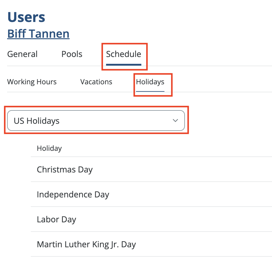272x263 pixels.
Task: Select the Christmas Day row
Action: coord(151,169)
